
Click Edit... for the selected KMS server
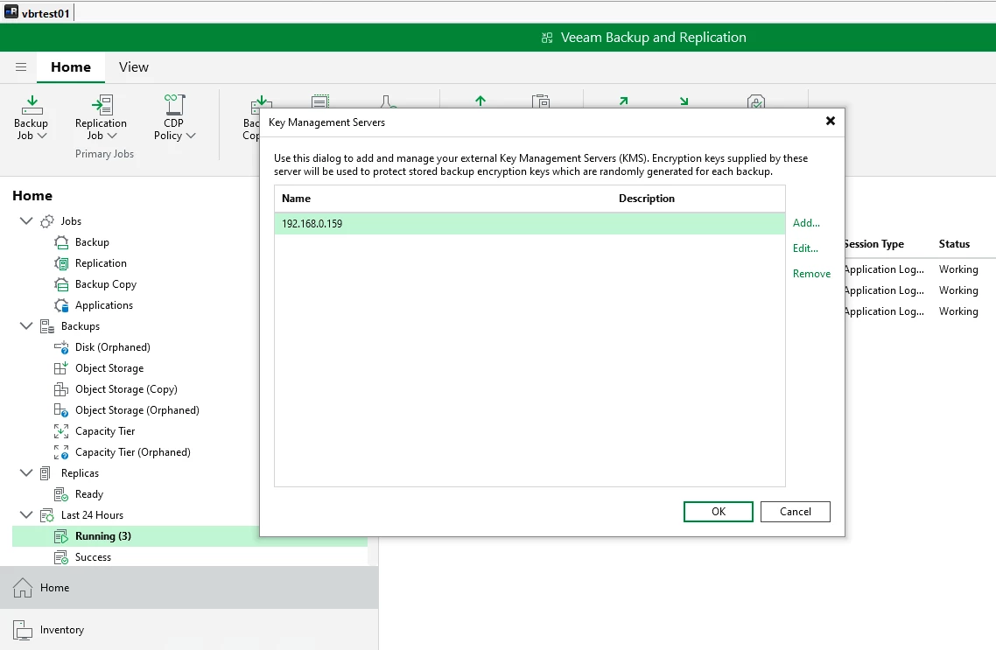[x=805, y=248]
